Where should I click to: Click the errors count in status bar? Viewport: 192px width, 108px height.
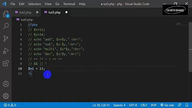(7, 105)
